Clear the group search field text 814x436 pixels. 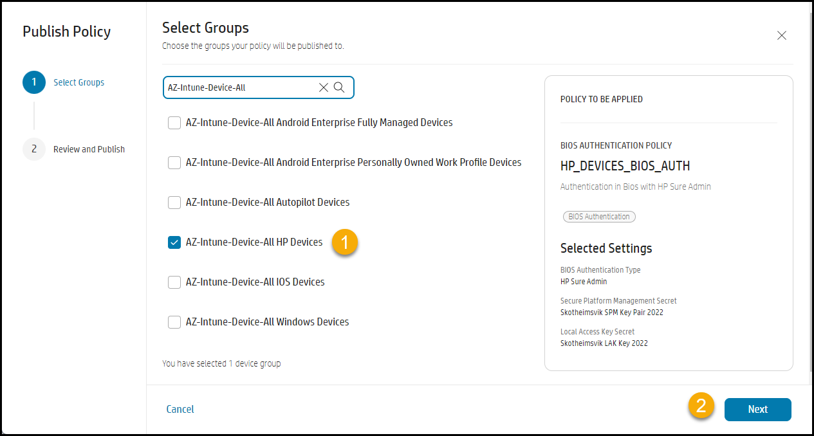click(x=324, y=87)
